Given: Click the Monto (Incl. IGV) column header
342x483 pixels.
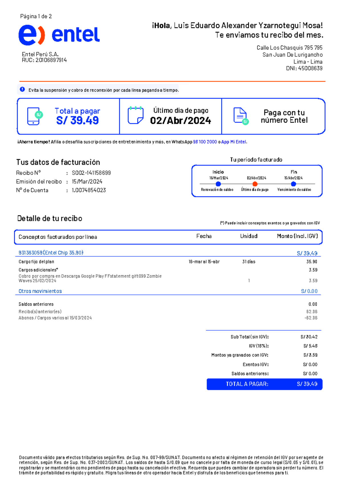Looking at the screenshot, I should 298,236.
